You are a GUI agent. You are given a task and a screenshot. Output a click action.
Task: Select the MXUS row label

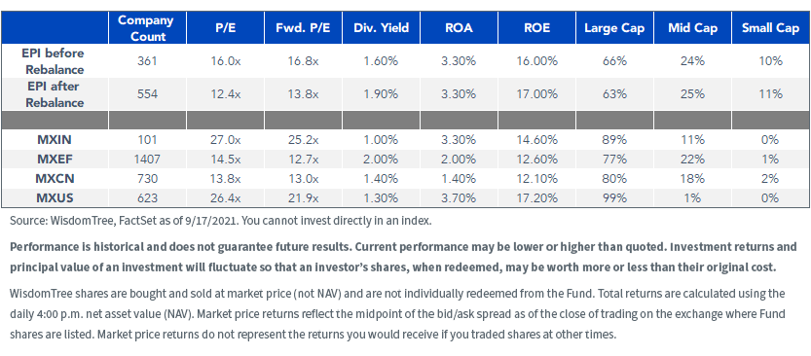click(x=55, y=197)
